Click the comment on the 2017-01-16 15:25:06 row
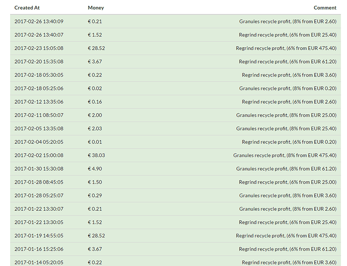This screenshot has width=347, height=266. [x=288, y=249]
